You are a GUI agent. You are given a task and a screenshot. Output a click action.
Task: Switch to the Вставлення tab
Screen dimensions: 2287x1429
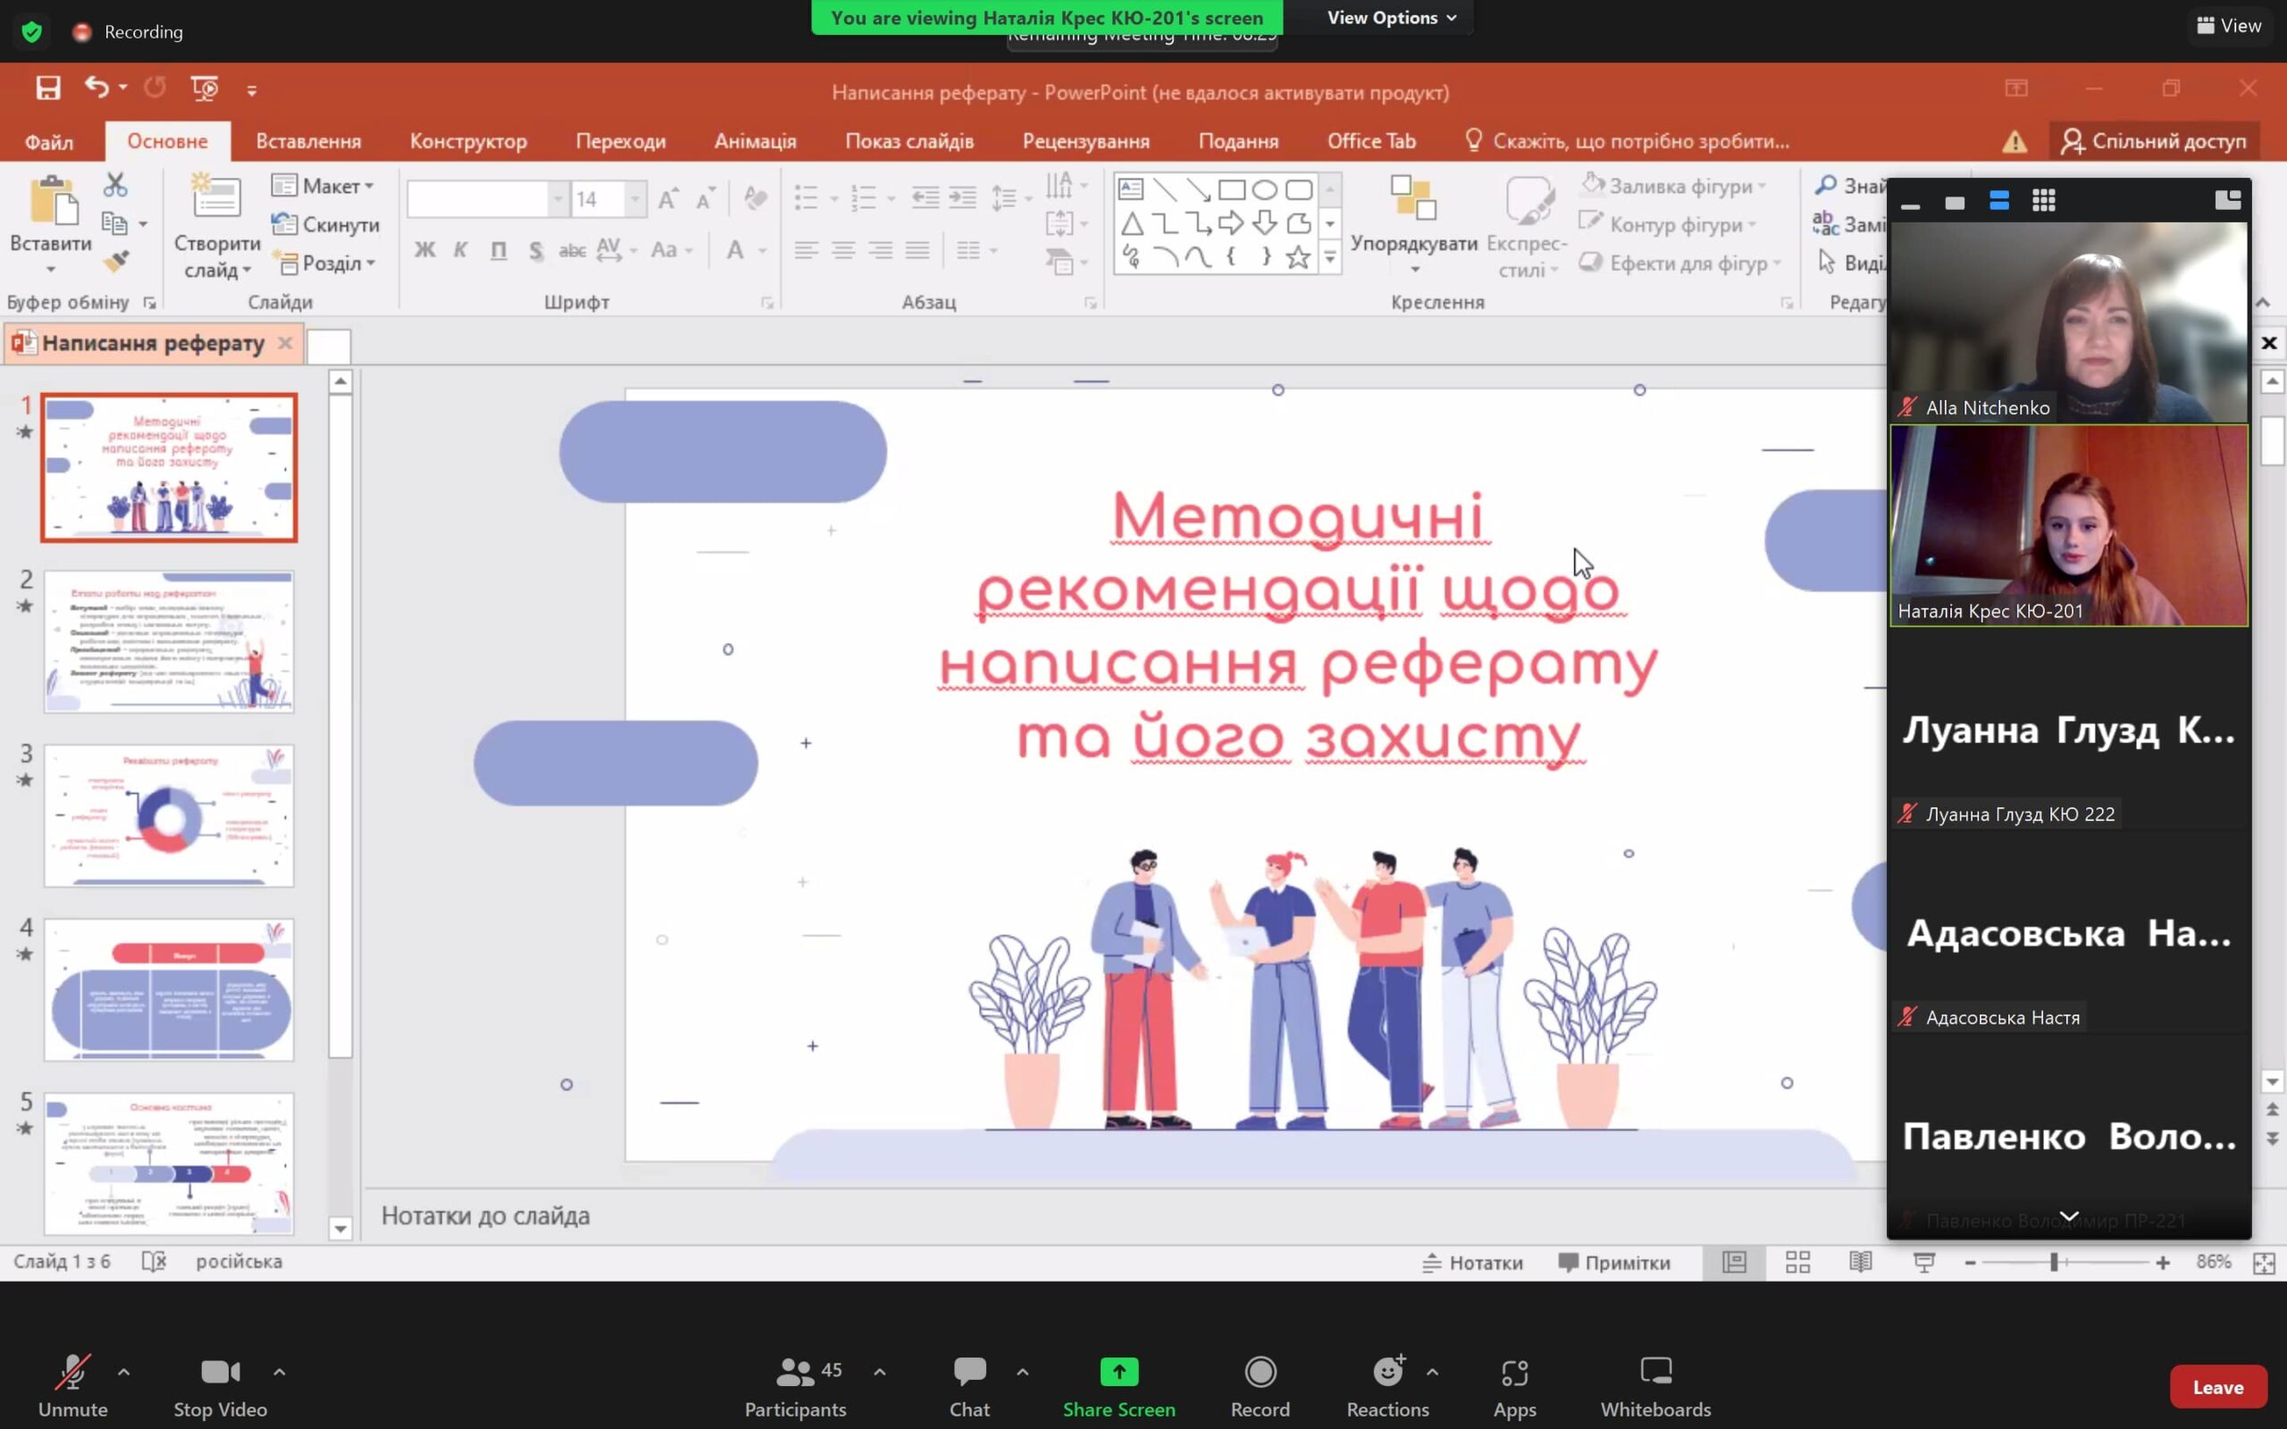coord(308,141)
